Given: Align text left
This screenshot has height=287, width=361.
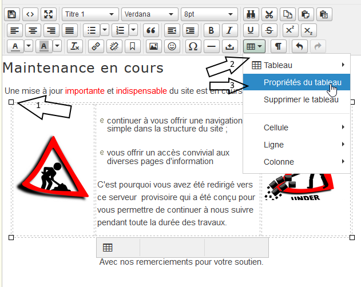Looking at the screenshot, I should click(x=15, y=30).
